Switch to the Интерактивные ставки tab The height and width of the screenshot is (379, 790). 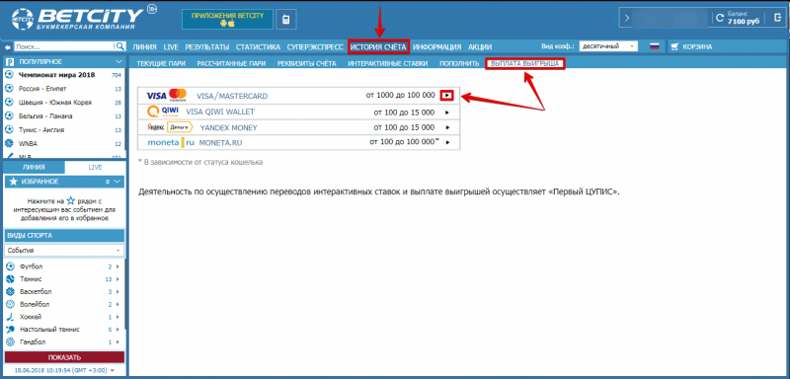coord(388,64)
